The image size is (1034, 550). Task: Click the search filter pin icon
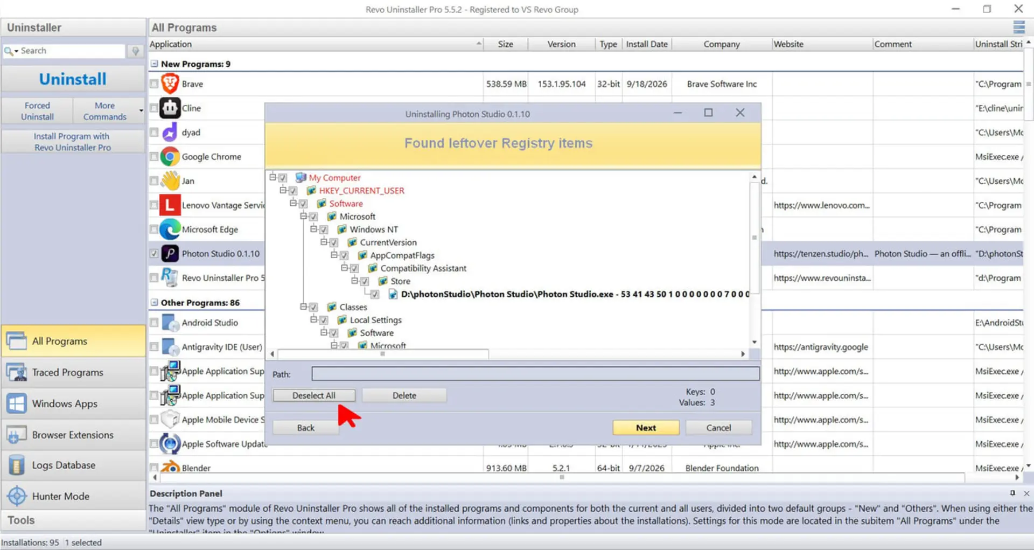(x=135, y=51)
